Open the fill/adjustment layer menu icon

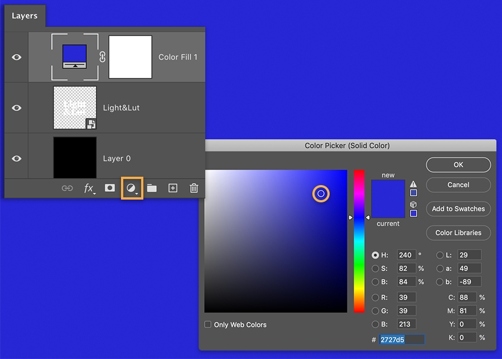click(x=132, y=188)
